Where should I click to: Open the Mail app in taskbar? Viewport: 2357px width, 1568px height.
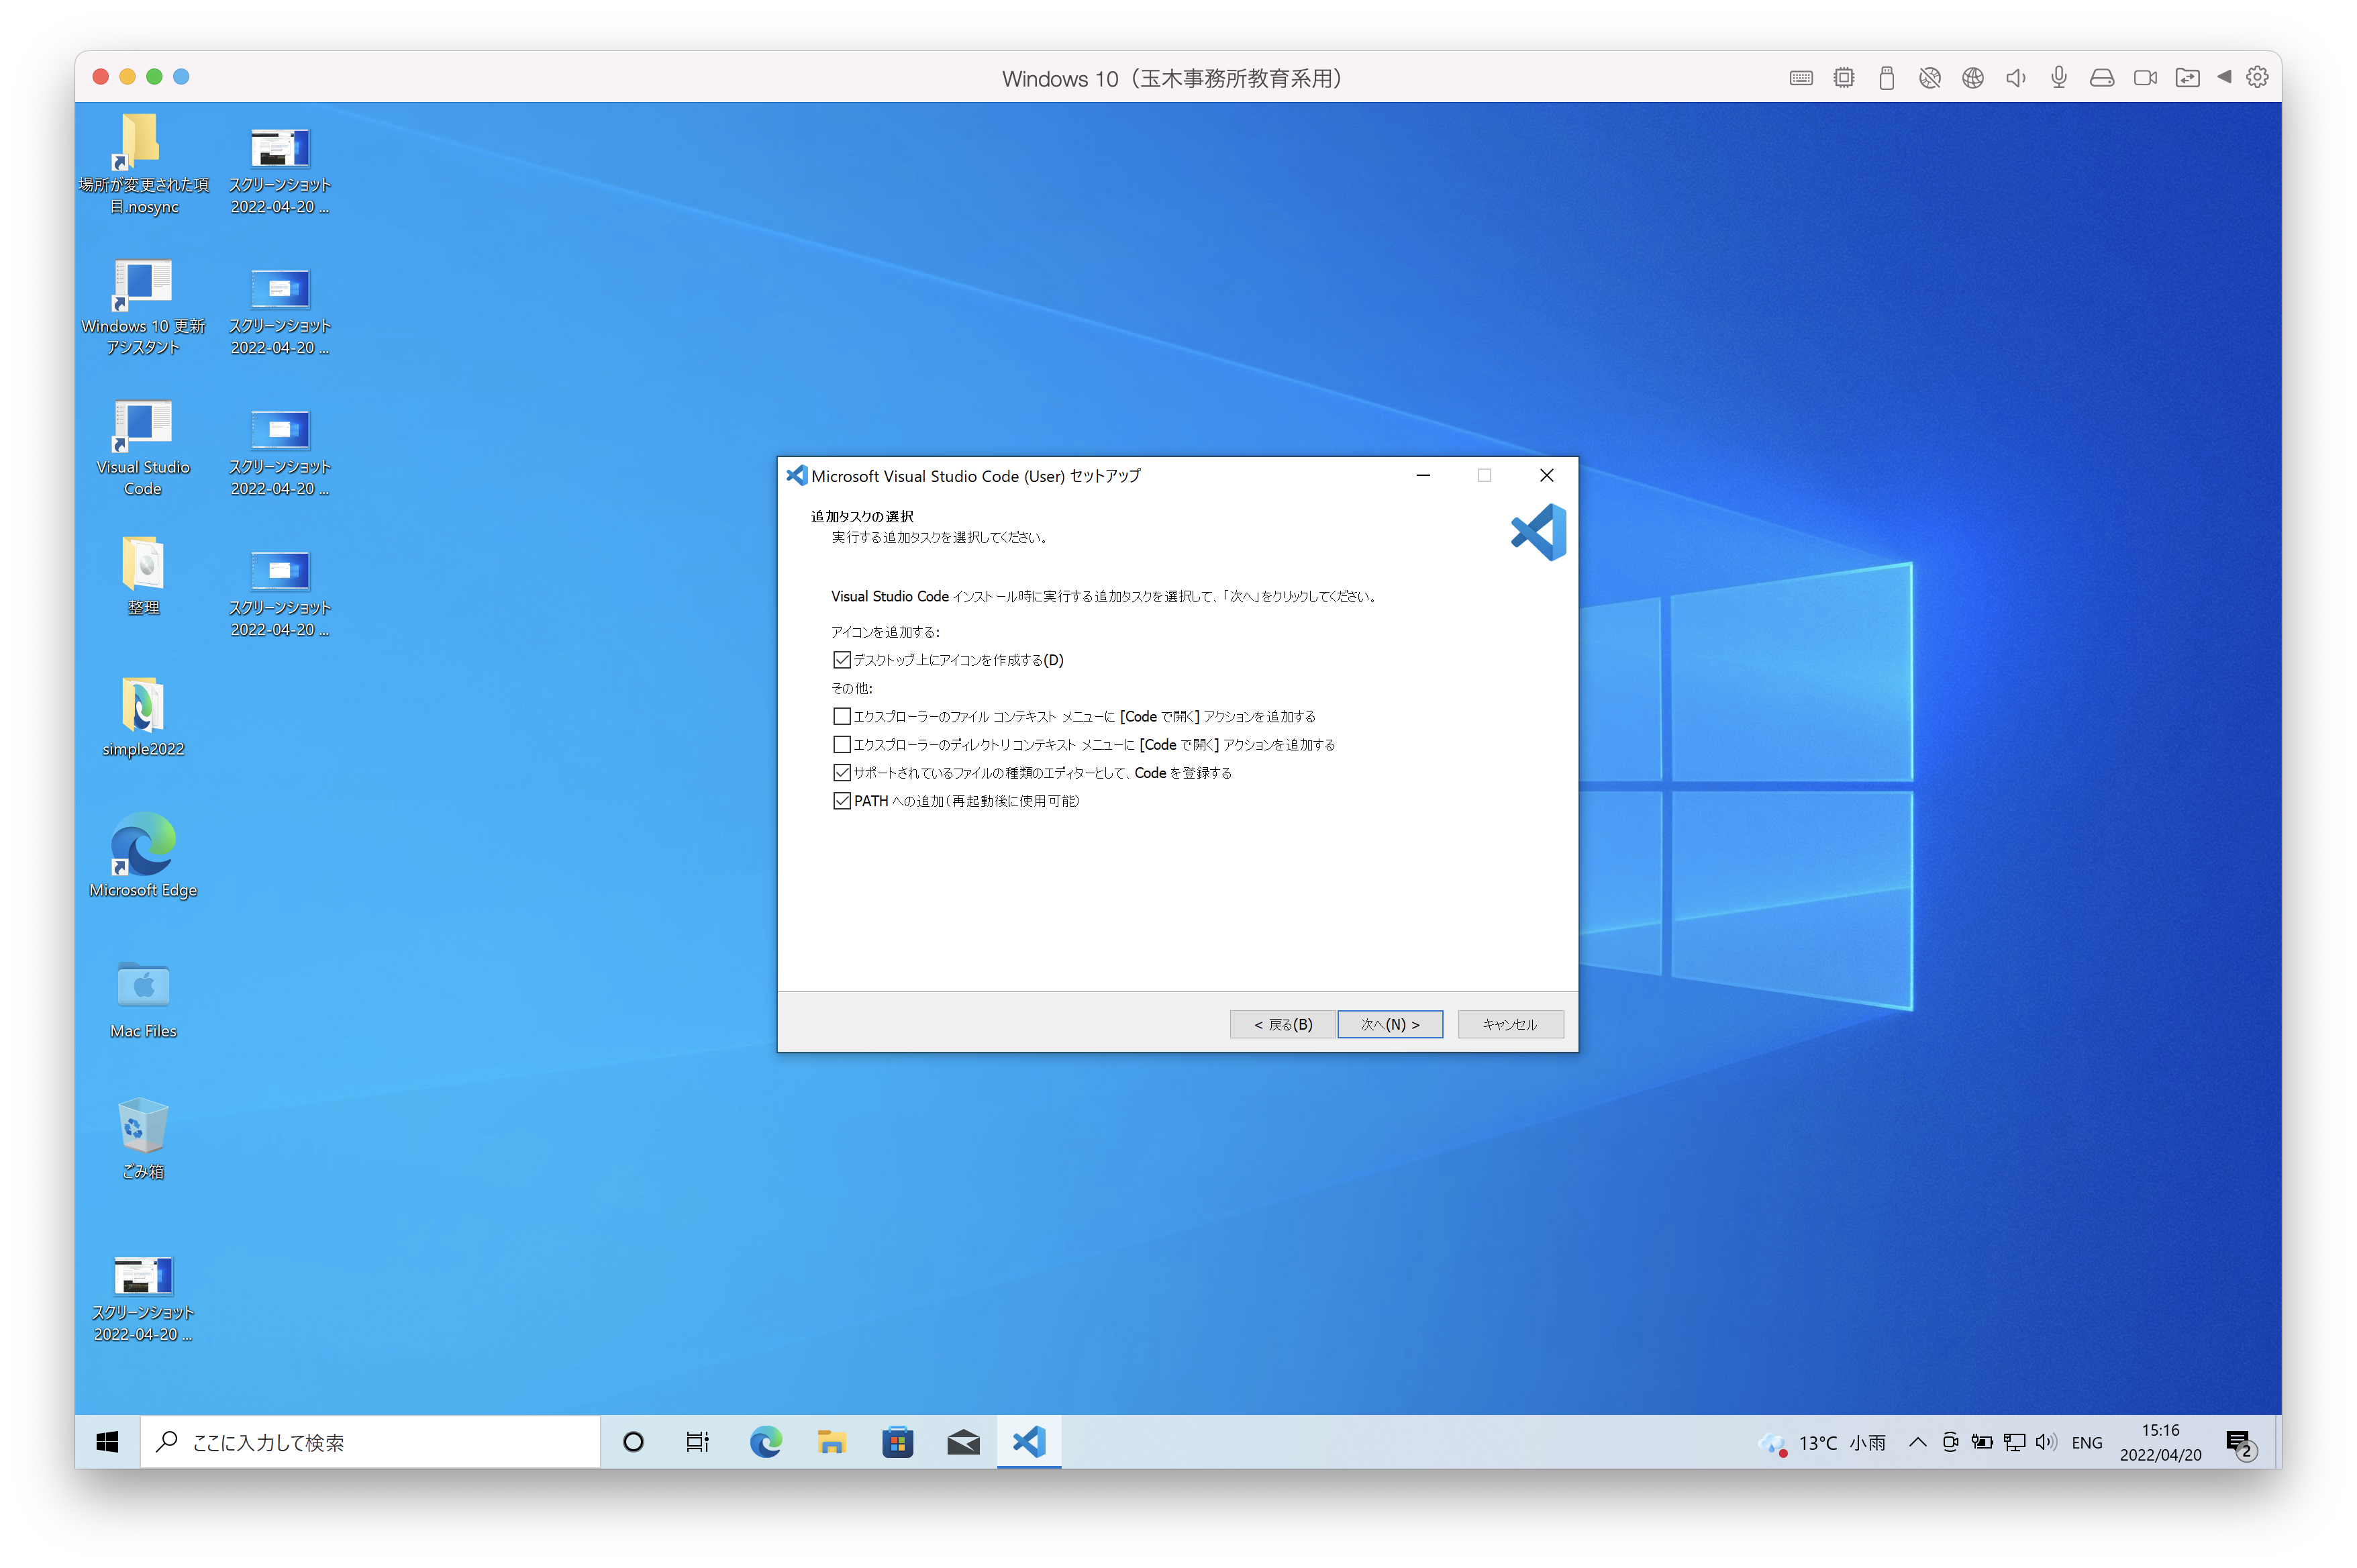(x=964, y=1442)
